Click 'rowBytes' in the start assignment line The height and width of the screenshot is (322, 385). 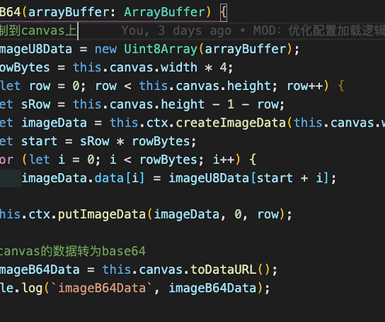click(x=160, y=141)
